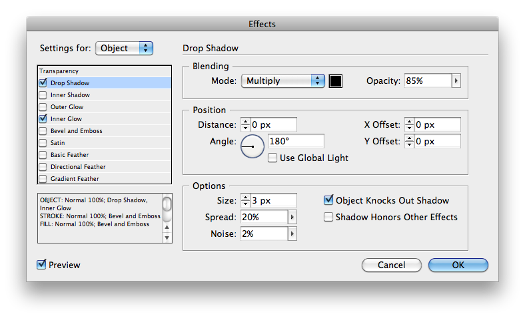Screen dimensions: 525x318
Task: Open the Opacity slider arrow
Action: pos(456,81)
